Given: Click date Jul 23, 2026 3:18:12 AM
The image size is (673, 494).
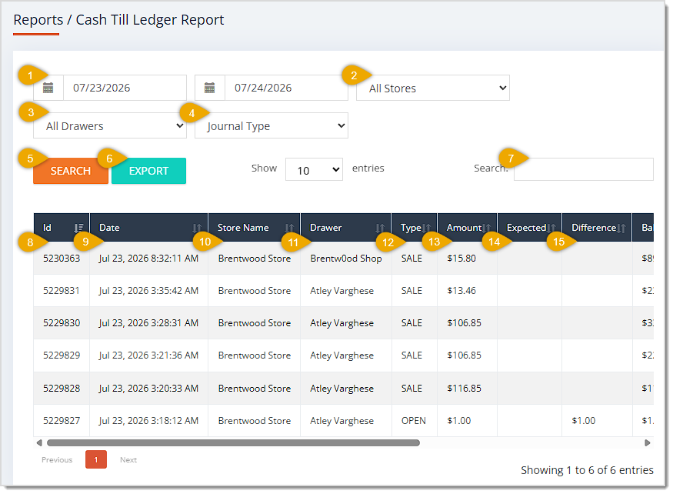Looking at the screenshot, I should pos(148,421).
